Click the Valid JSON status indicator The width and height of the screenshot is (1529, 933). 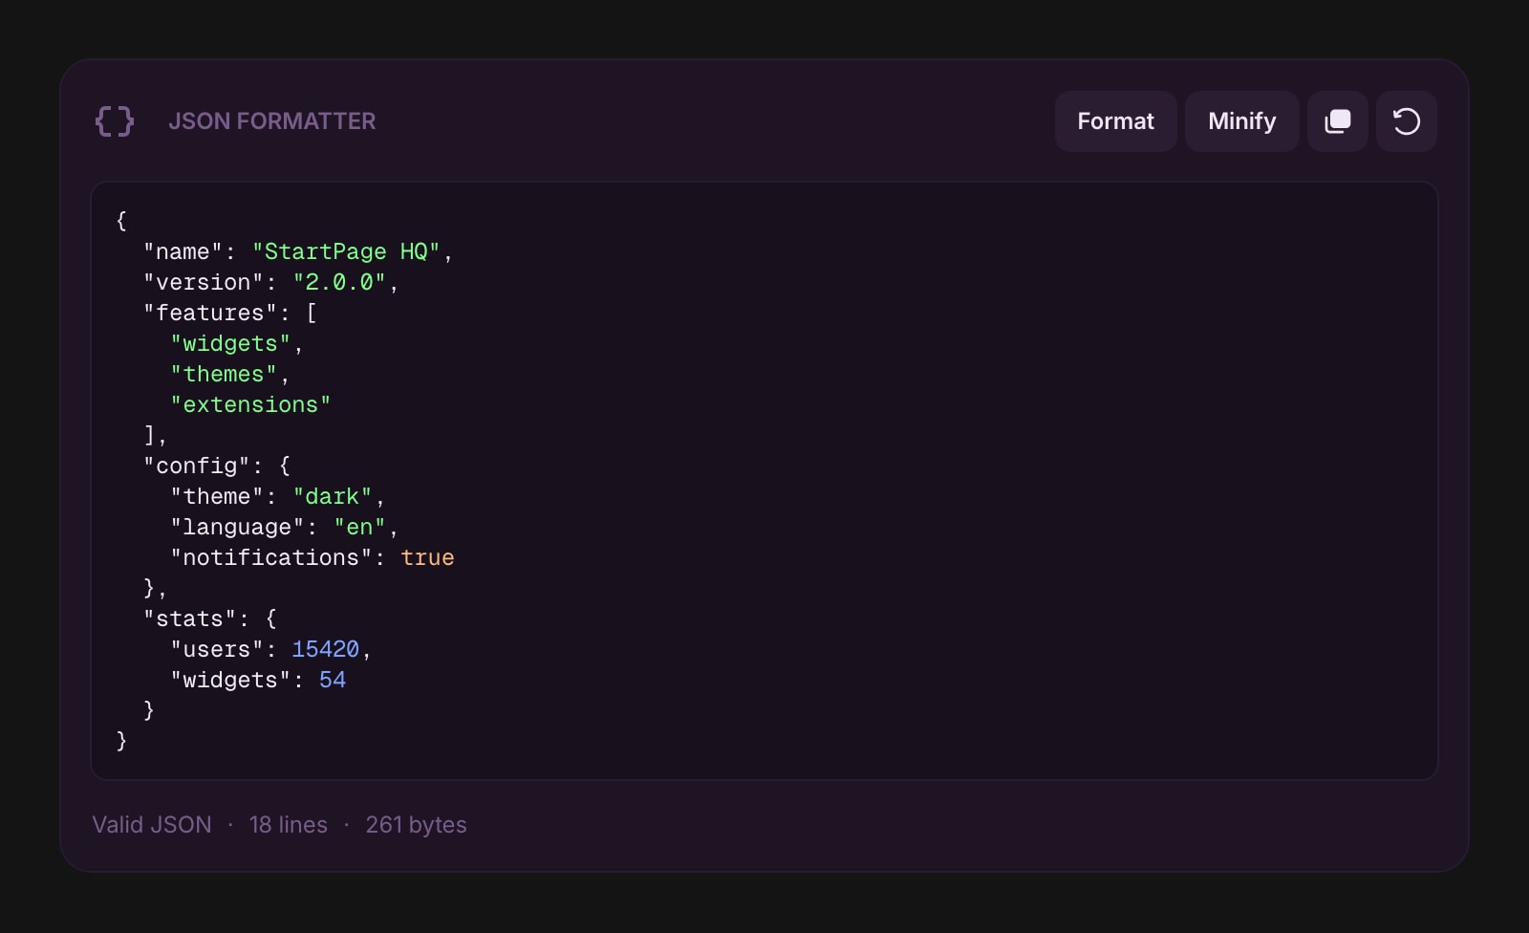[x=151, y=824]
